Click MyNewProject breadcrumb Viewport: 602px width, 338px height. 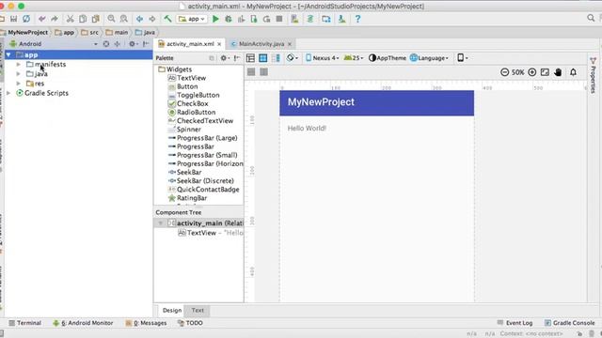24,33
